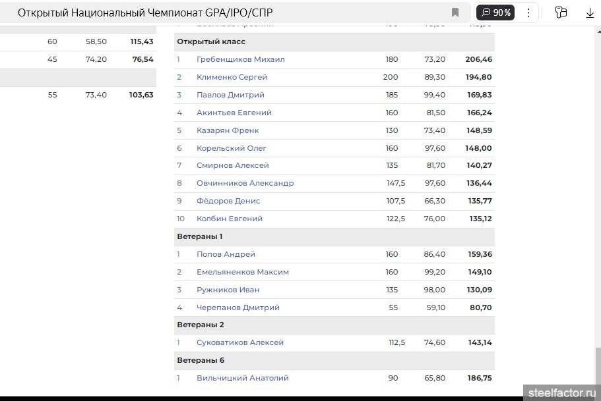The image size is (601, 401).
Task: Click Павлов Дмитрий name link
Action: [230, 95]
